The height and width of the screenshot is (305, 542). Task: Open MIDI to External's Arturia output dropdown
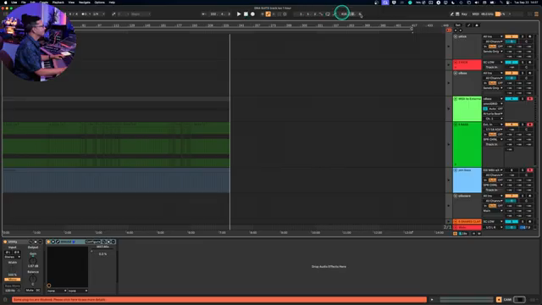coord(493,114)
